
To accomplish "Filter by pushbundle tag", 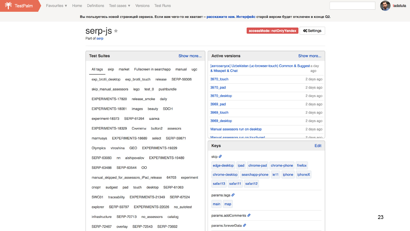I will pyautogui.click(x=168, y=89).
